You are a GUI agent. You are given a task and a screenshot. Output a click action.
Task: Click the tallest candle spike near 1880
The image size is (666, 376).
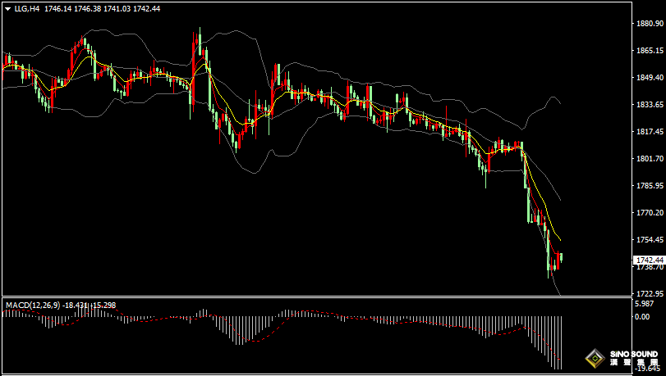(200, 43)
